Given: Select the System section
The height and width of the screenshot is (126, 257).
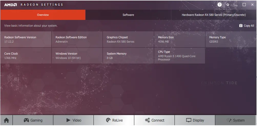Looking at the screenshot, I should click(235, 120).
